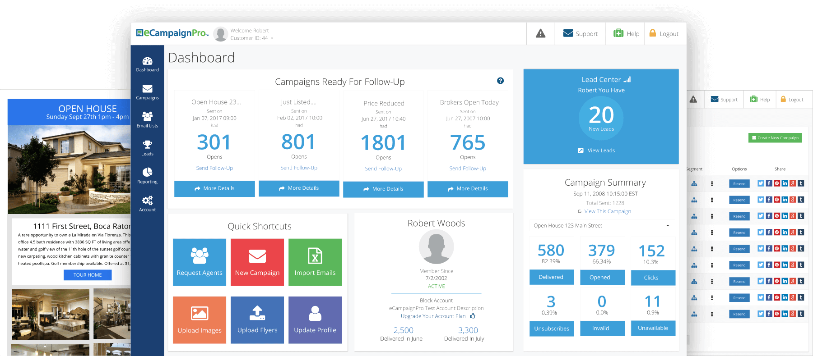This screenshot has width=813, height=356.
Task: Open Account settings gears in sidebar
Action: point(147,204)
